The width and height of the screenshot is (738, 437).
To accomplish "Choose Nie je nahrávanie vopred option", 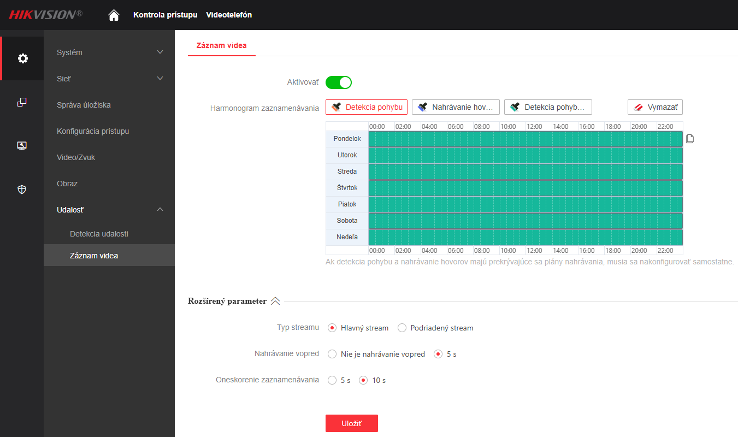I will pyautogui.click(x=332, y=354).
